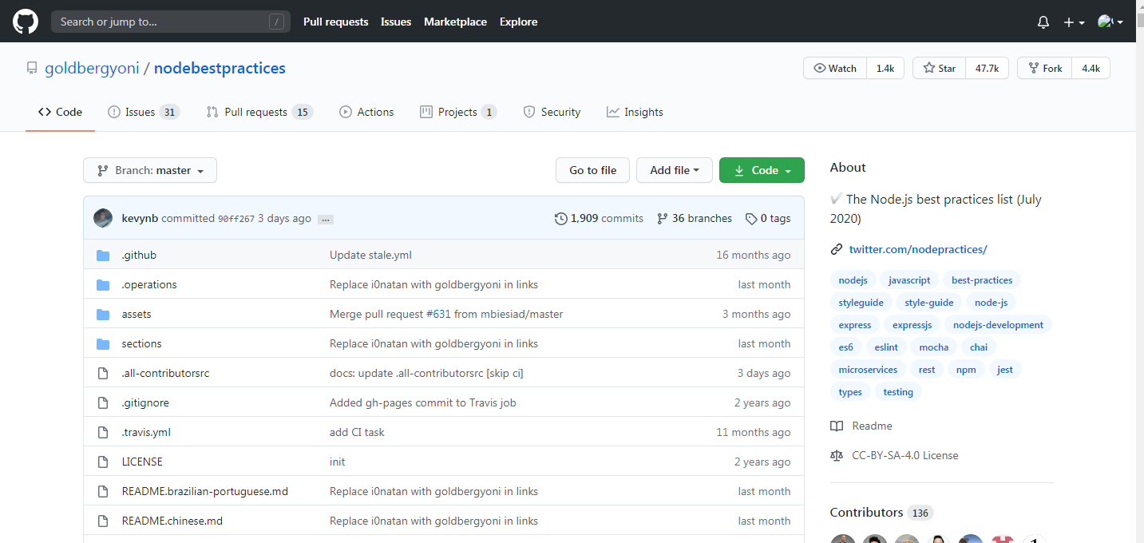This screenshot has width=1144, height=543.
Task: Select the nodejs topic tag
Action: 853,280
